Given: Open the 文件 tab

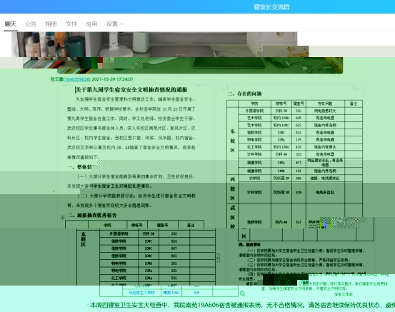Looking at the screenshot, I should (x=71, y=24).
